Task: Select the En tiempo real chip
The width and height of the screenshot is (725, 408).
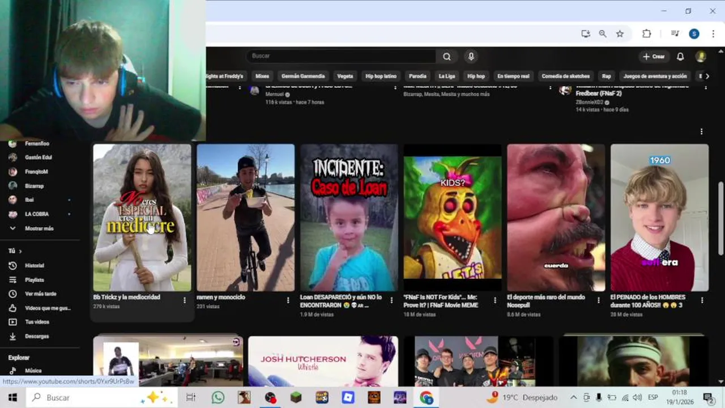Action: click(x=513, y=76)
